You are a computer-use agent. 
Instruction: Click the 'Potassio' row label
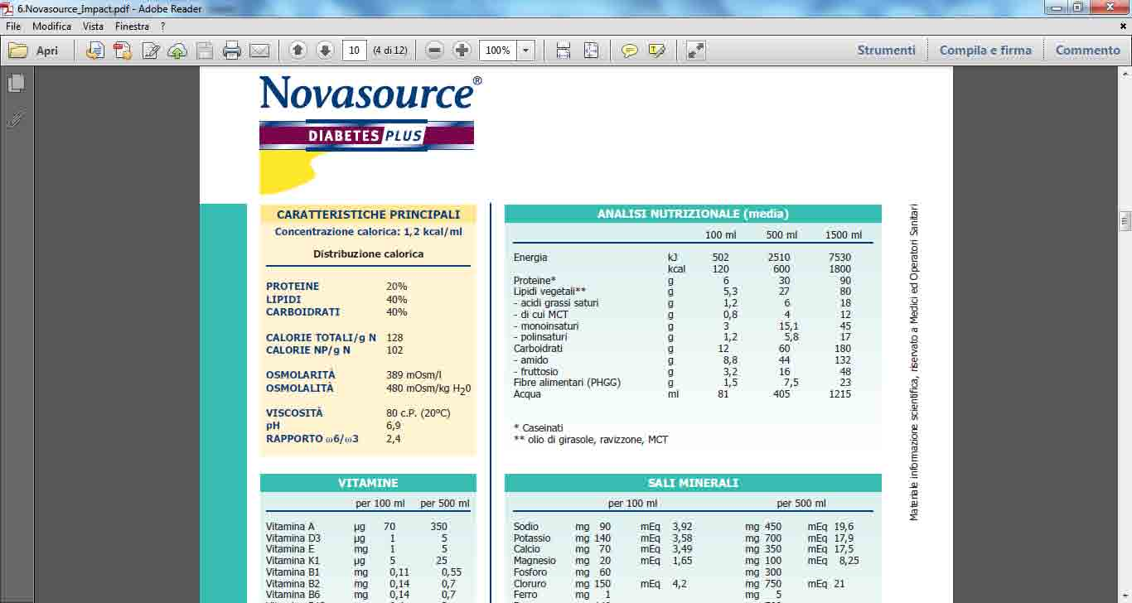[x=532, y=538]
